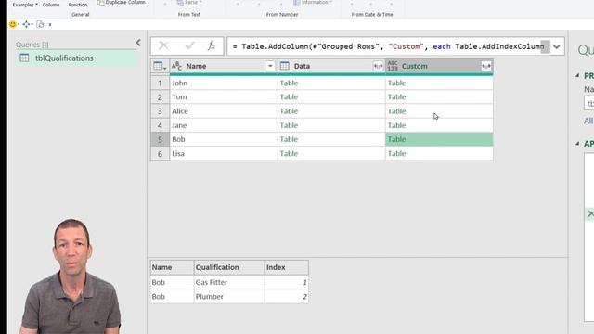Open Column From Examples ribbon dropdown
594x334 pixels.
[x=25, y=4]
